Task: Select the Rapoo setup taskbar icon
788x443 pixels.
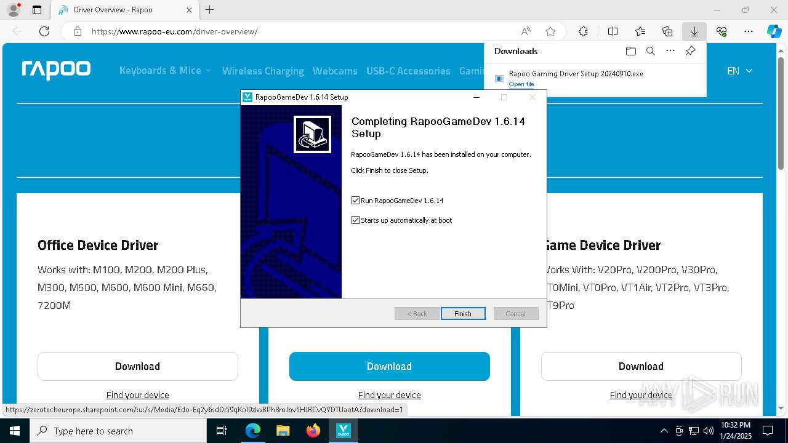Action: 344,431
